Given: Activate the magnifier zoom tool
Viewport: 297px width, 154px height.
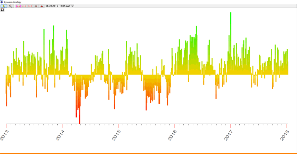Looking at the screenshot, I should pos(10,6).
